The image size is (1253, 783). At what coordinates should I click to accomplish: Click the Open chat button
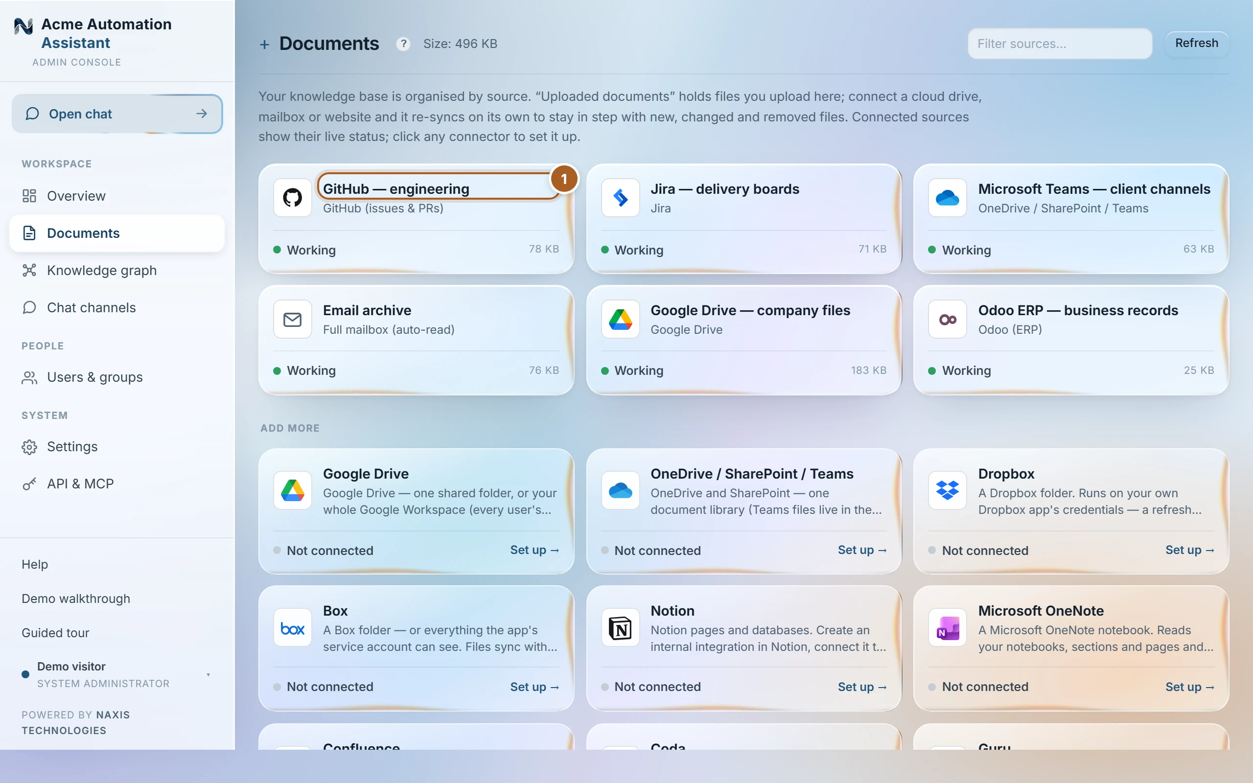pyautogui.click(x=117, y=114)
